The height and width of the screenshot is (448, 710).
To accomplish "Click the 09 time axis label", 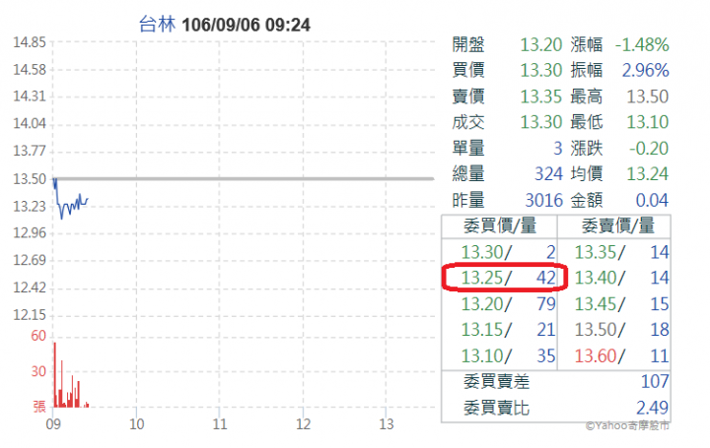I will (53, 424).
